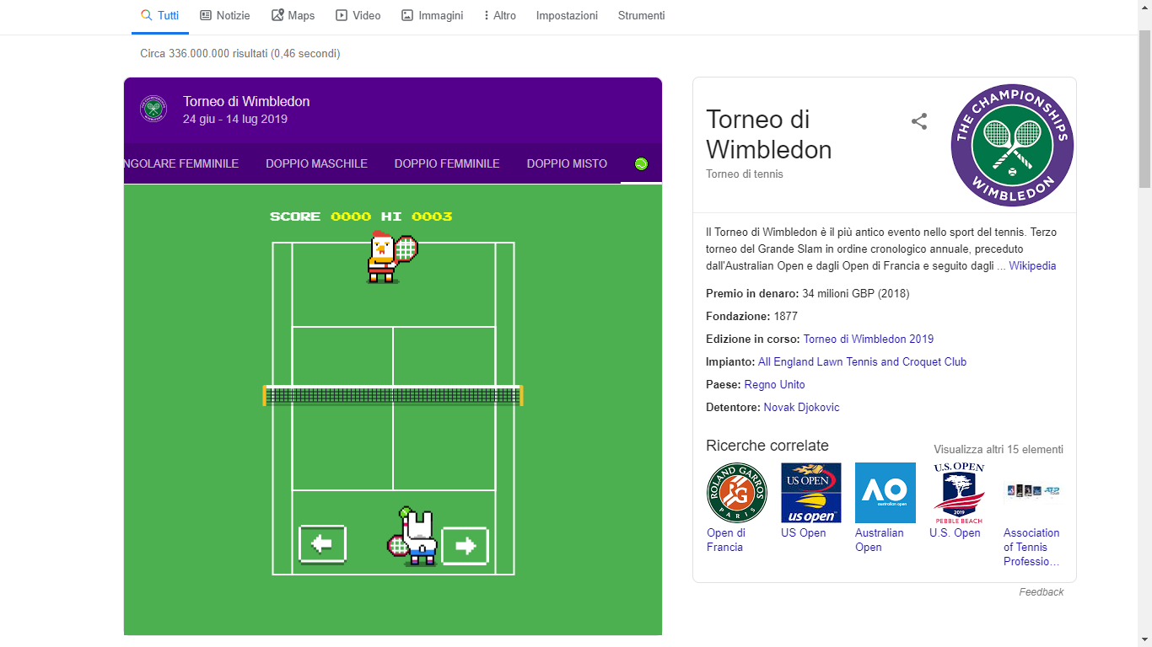This screenshot has height=647, width=1152.
Task: Click the newspaper icon beside Notizie
Action: pos(206,15)
